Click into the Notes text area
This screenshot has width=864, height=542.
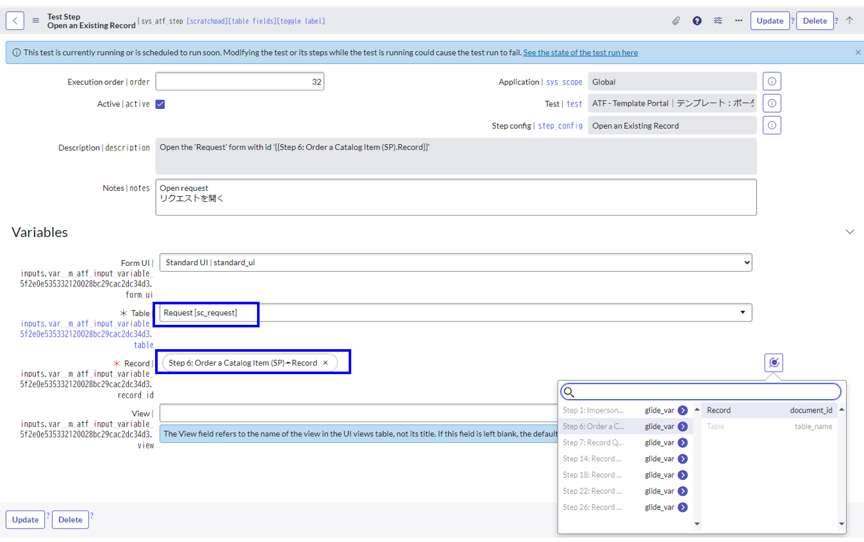coord(456,197)
